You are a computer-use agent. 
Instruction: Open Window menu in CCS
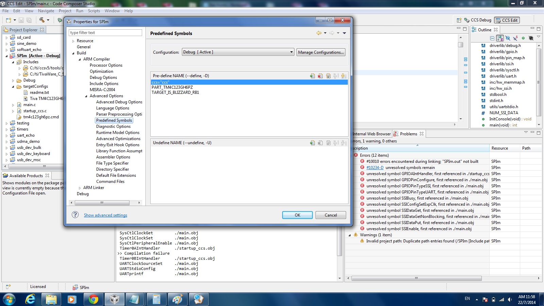click(x=112, y=11)
